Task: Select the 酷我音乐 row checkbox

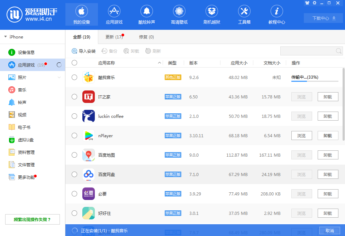Action: [x=74, y=77]
